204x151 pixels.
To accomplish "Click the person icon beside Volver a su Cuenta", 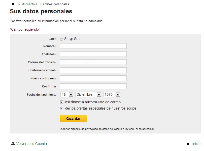I will (13, 143).
